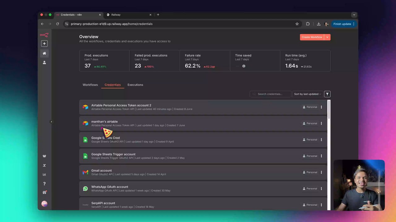
Task: Open the Templates icon in the sidebar
Action: coord(44,156)
